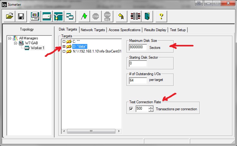
Task: Save the test configuration file
Action: pos(21,16)
